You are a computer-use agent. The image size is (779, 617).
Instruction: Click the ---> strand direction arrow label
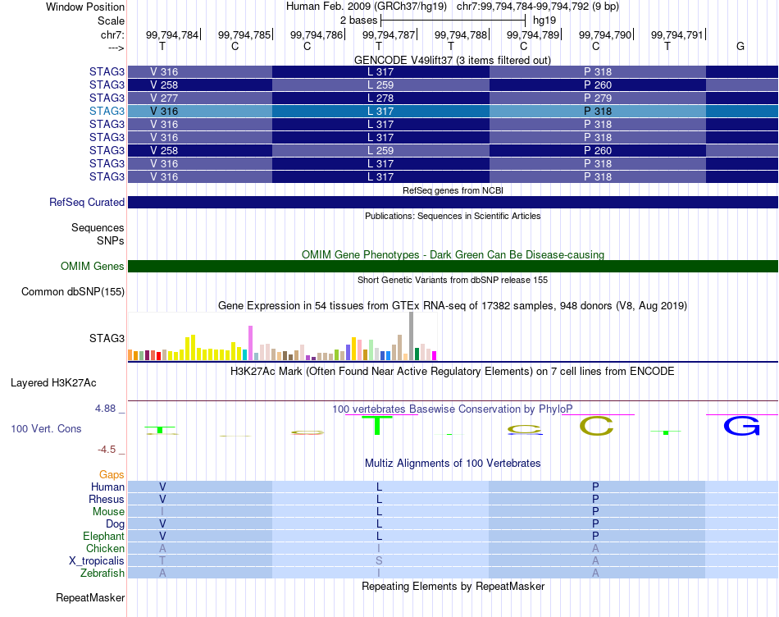pyautogui.click(x=116, y=48)
